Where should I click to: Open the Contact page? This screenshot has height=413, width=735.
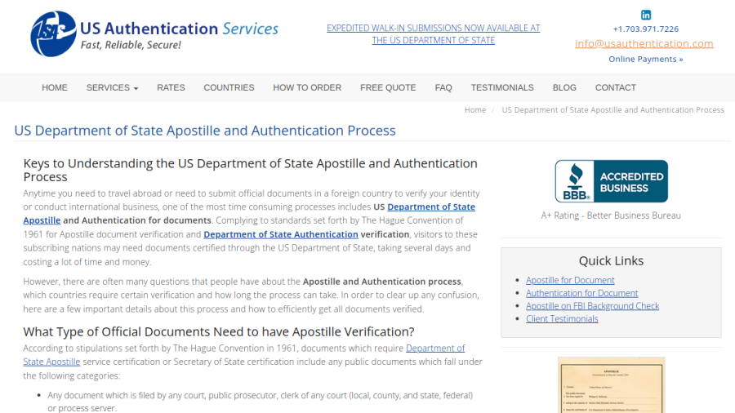pos(615,87)
